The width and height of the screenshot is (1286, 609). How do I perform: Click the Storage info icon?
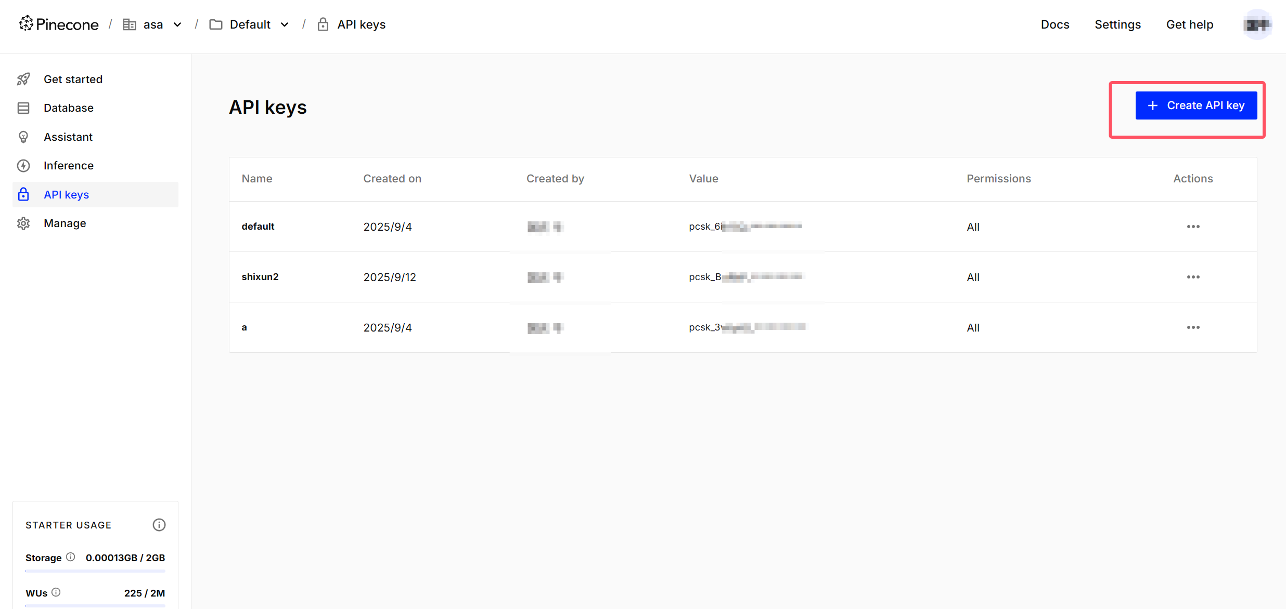coord(71,557)
